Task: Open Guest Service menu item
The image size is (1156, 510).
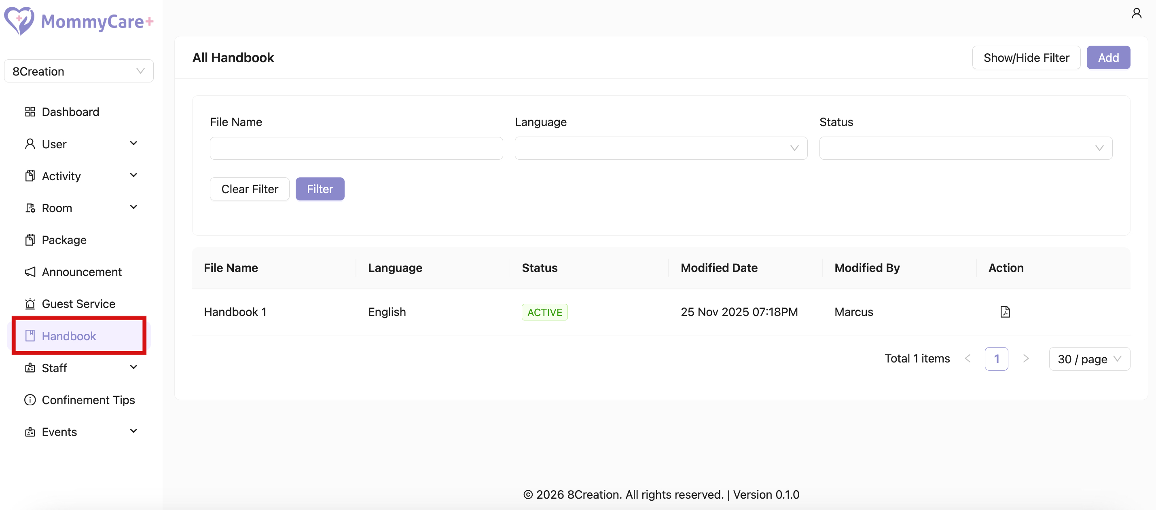Action: (78, 303)
